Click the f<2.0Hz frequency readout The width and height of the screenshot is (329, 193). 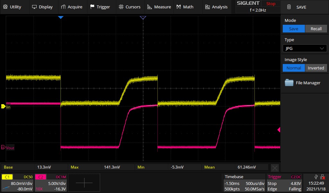[258, 10]
